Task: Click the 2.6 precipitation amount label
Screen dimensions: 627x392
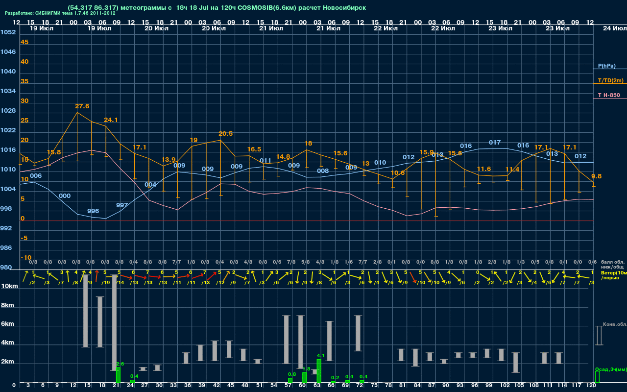Action: (x=120, y=364)
